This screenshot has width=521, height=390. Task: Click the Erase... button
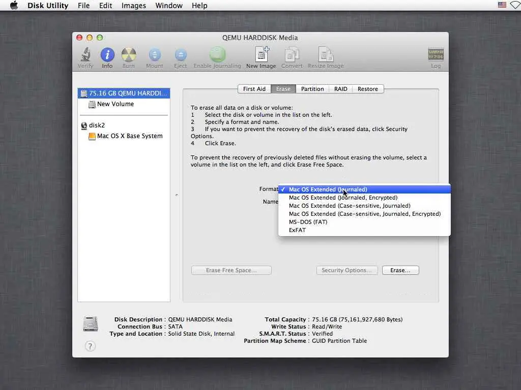[400, 270]
